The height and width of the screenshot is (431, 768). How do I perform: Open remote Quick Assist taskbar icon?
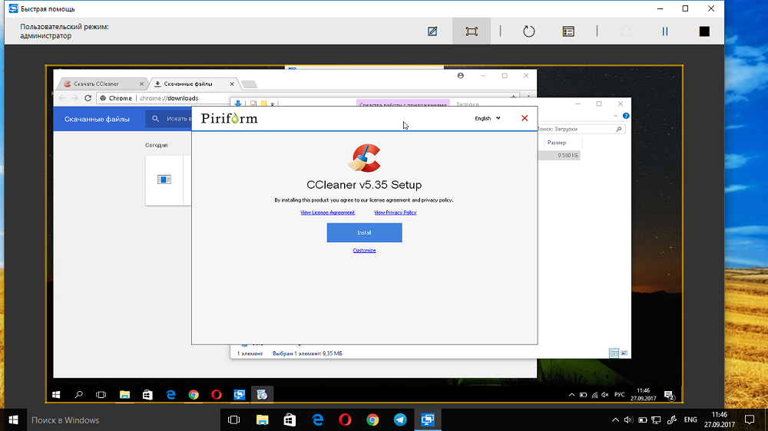[239, 395]
